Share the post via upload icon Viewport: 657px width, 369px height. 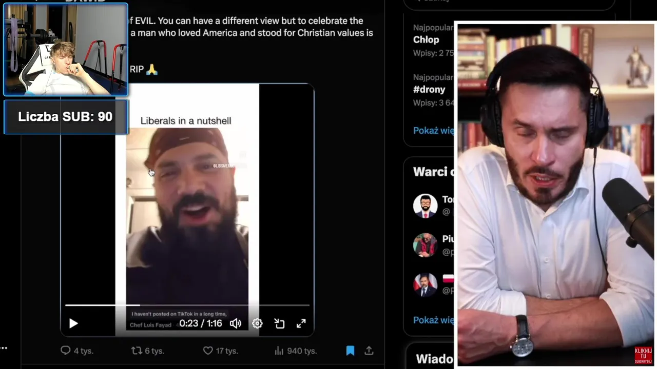(x=369, y=351)
